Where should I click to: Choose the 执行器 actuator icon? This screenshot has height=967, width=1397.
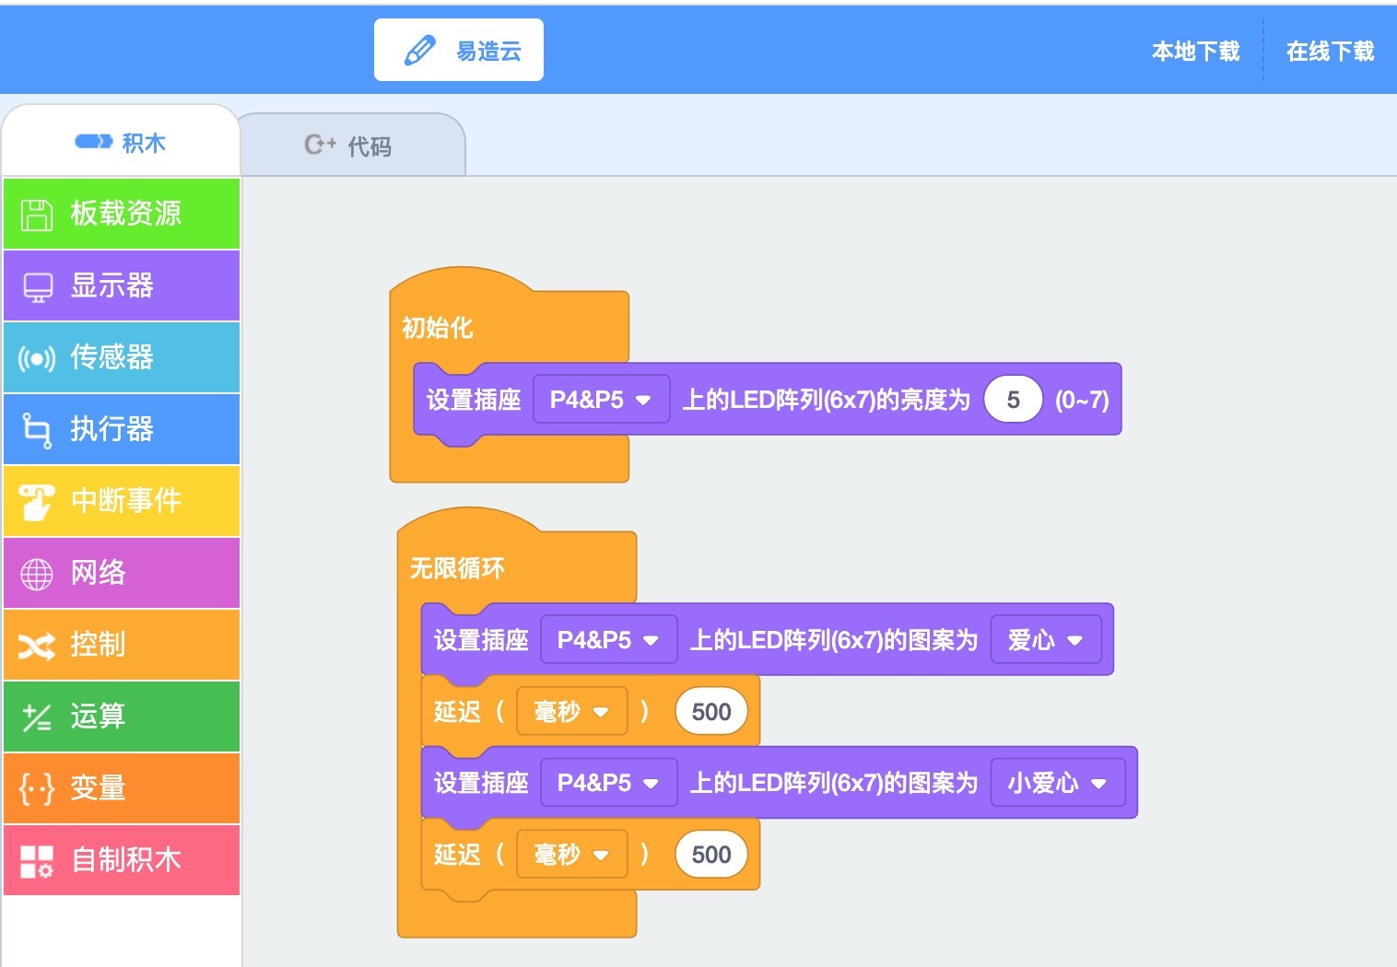pyautogui.click(x=37, y=430)
